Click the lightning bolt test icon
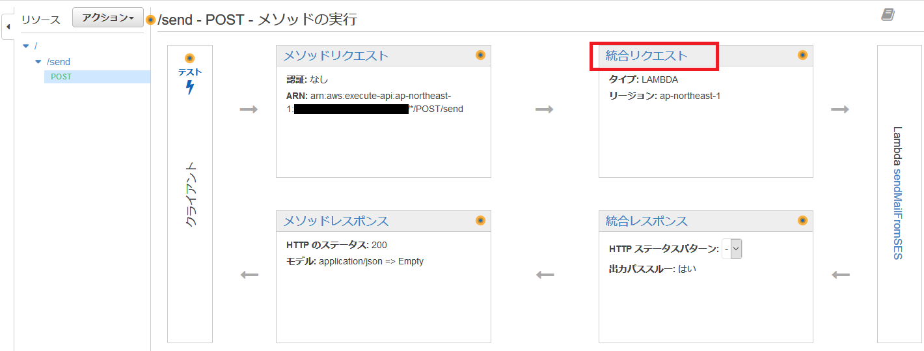 (190, 87)
